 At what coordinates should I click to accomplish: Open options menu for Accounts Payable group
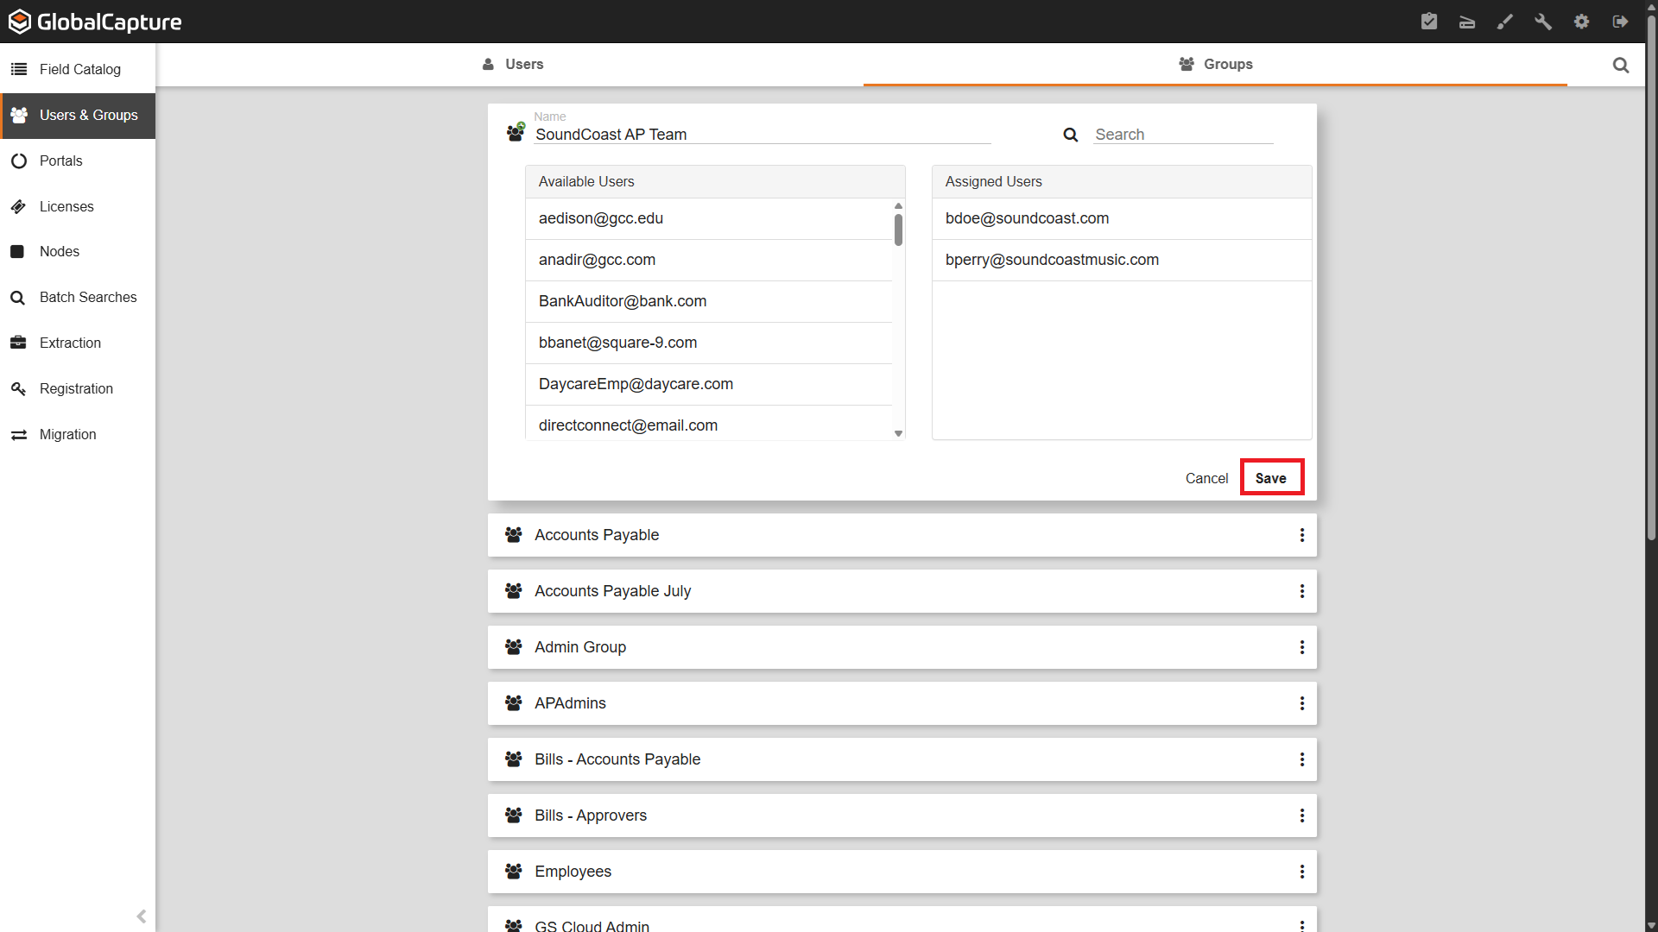(1302, 535)
